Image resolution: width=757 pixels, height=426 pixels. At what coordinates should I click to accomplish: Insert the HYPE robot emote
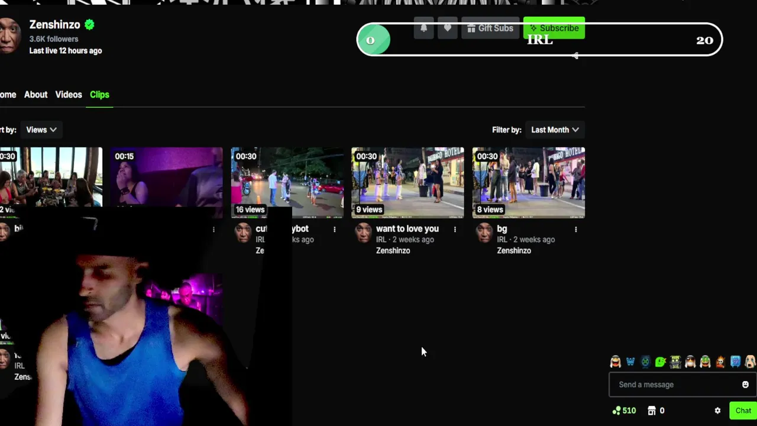(x=675, y=362)
